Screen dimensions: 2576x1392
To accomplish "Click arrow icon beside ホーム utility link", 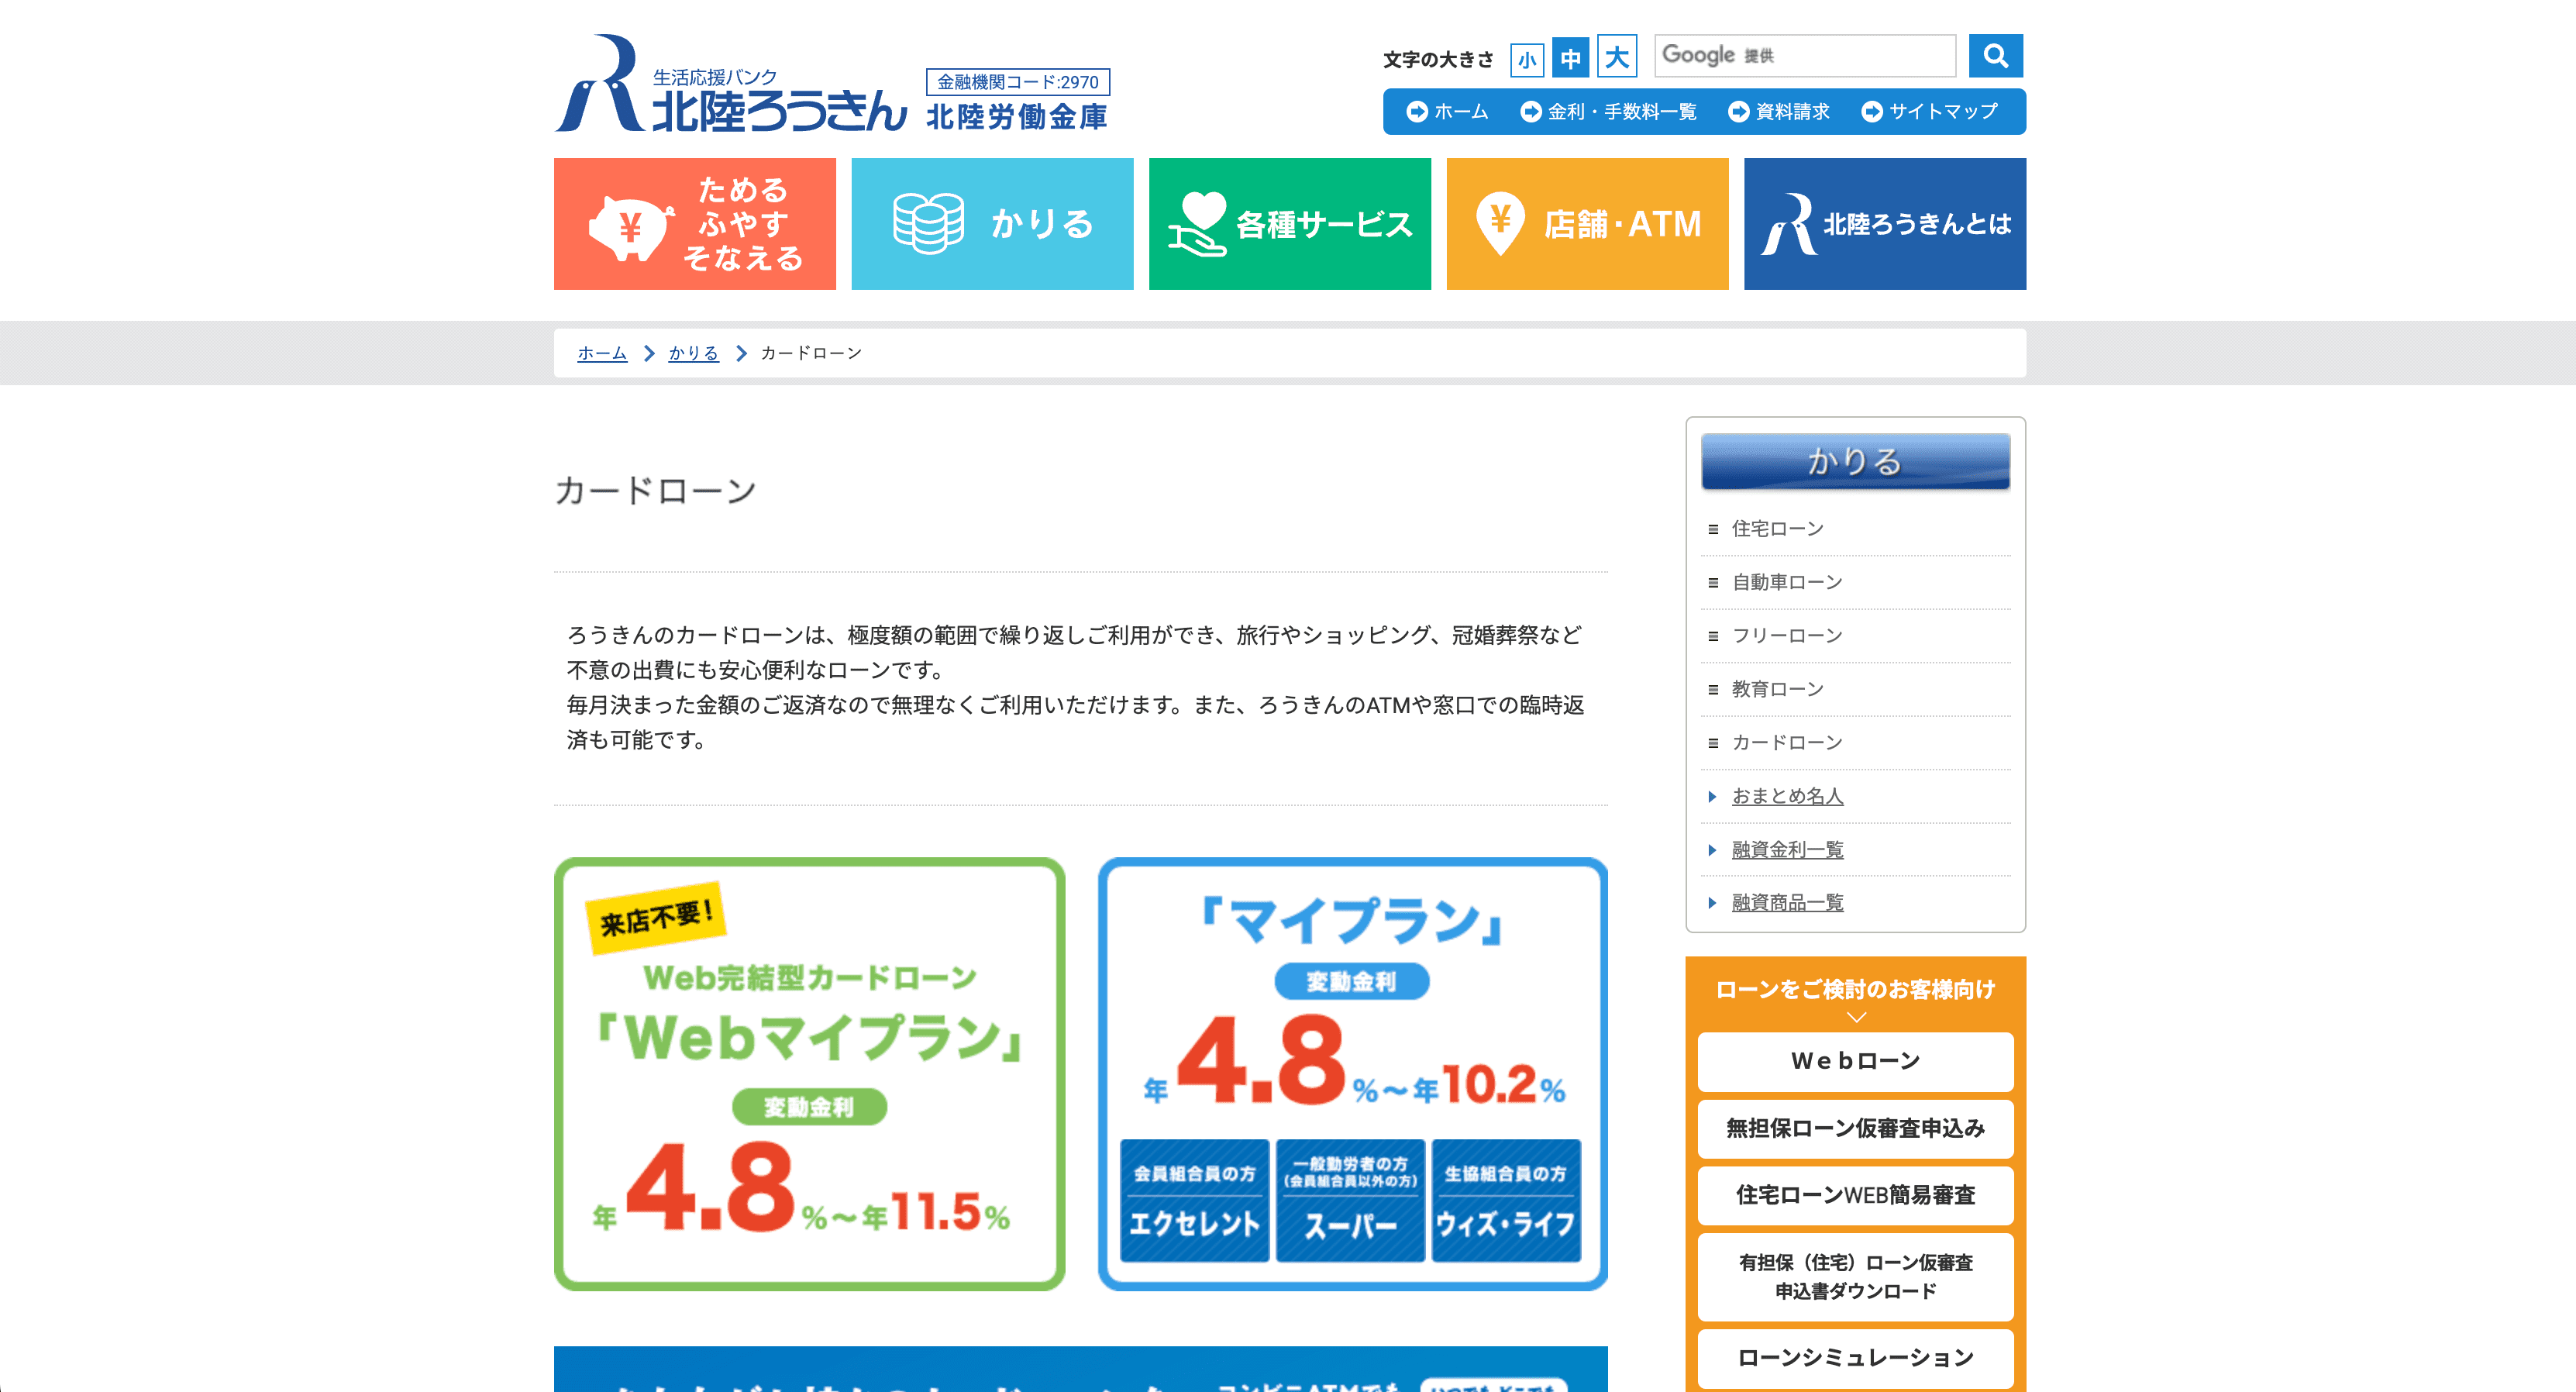I will [1417, 112].
